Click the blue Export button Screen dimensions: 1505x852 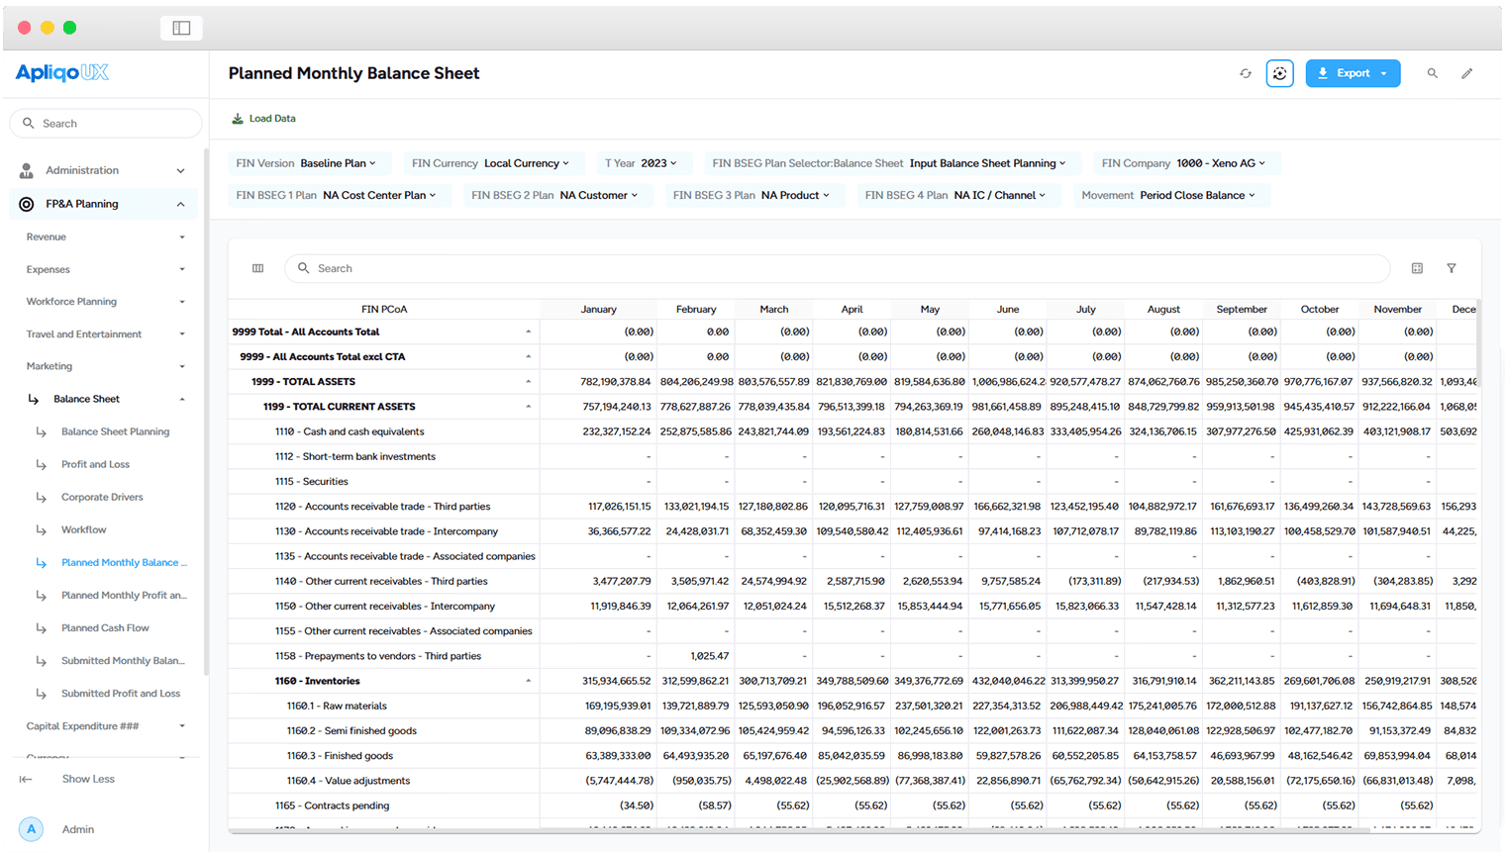click(1353, 73)
